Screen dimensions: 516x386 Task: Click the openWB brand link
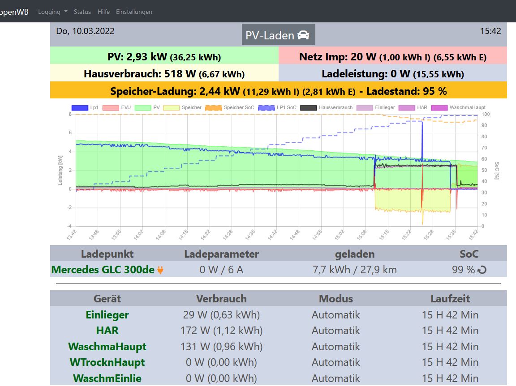click(13, 12)
